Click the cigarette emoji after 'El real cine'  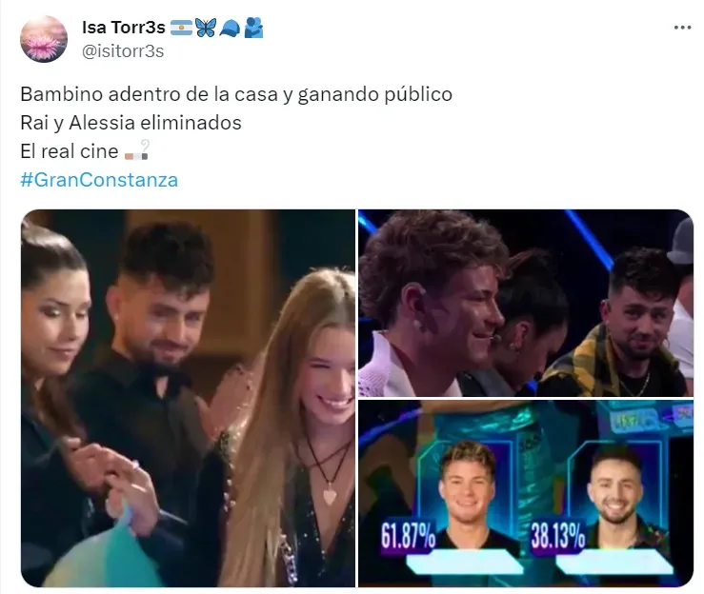(137, 151)
